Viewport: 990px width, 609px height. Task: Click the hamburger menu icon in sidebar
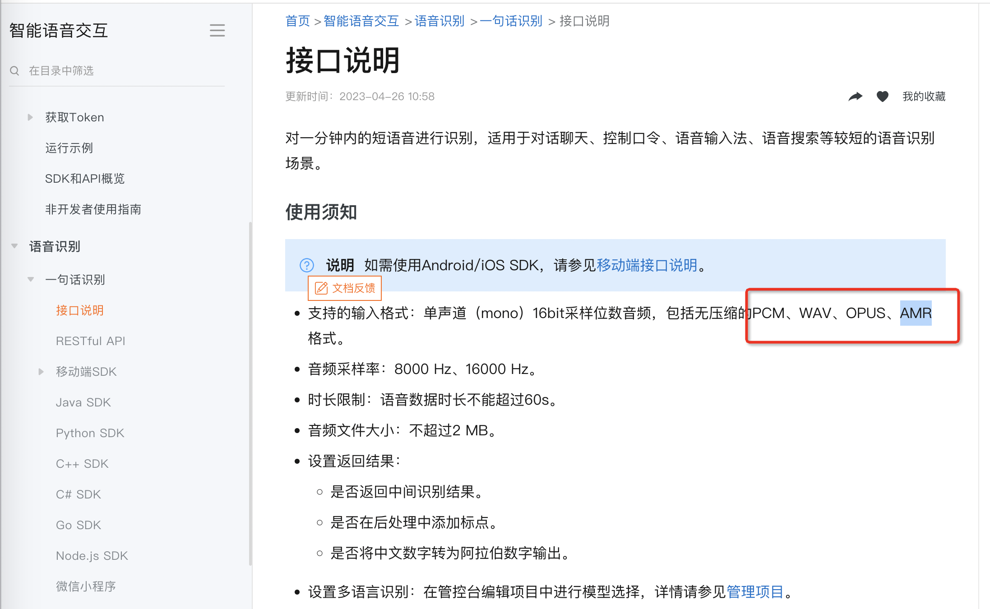click(217, 30)
